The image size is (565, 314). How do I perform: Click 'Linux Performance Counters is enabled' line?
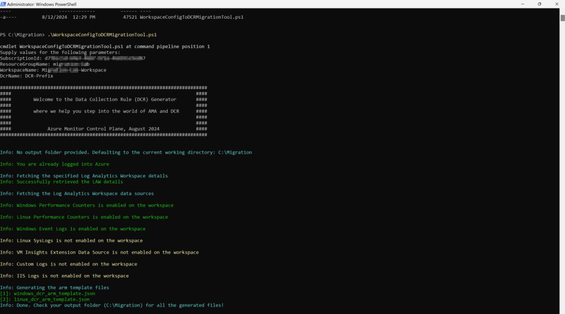84,217
